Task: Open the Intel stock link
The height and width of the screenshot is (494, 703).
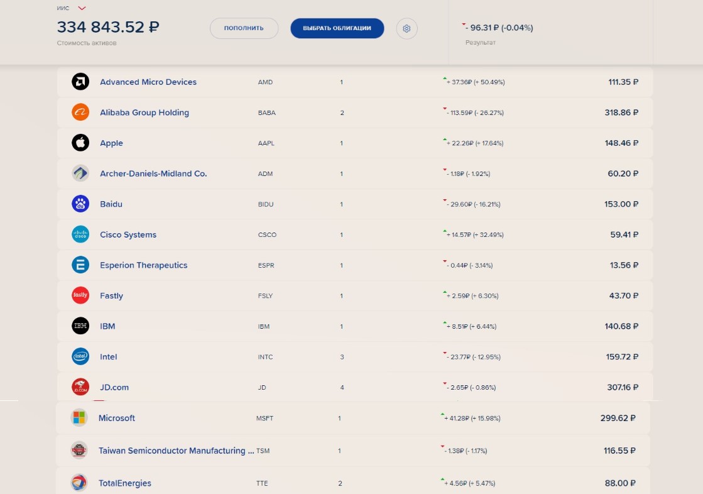Action: point(109,357)
